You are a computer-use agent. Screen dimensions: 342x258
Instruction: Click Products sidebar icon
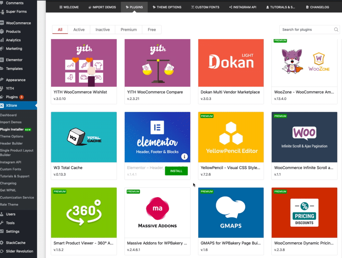click(x=2, y=31)
